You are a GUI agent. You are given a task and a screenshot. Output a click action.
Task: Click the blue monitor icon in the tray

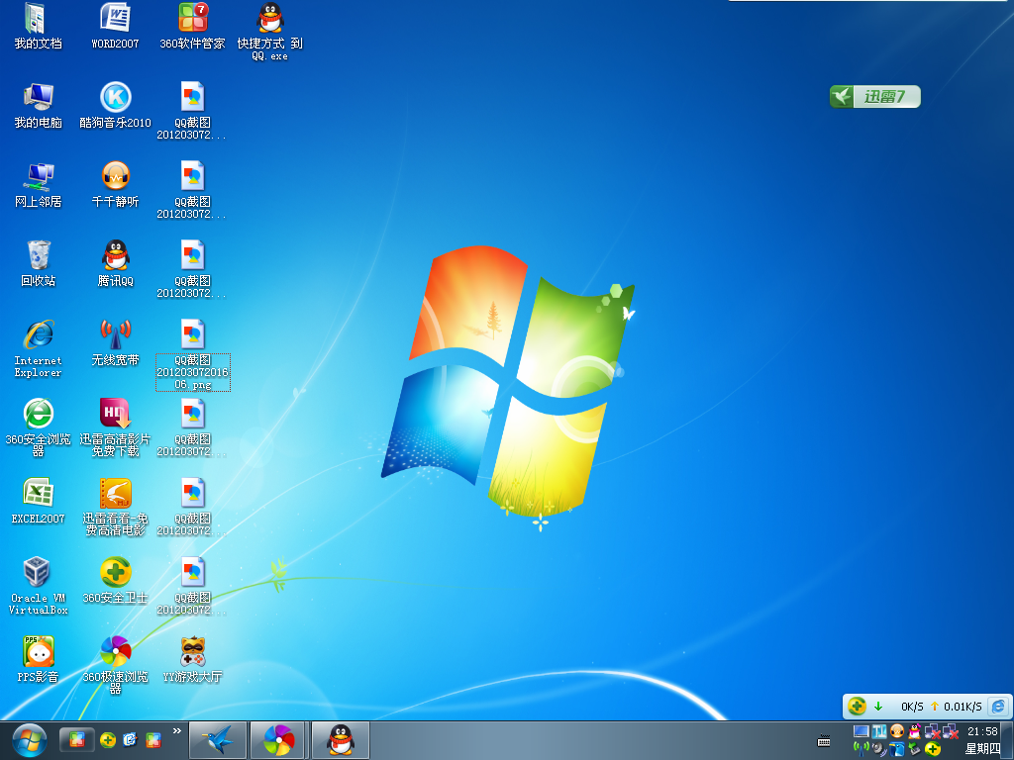coord(861,731)
